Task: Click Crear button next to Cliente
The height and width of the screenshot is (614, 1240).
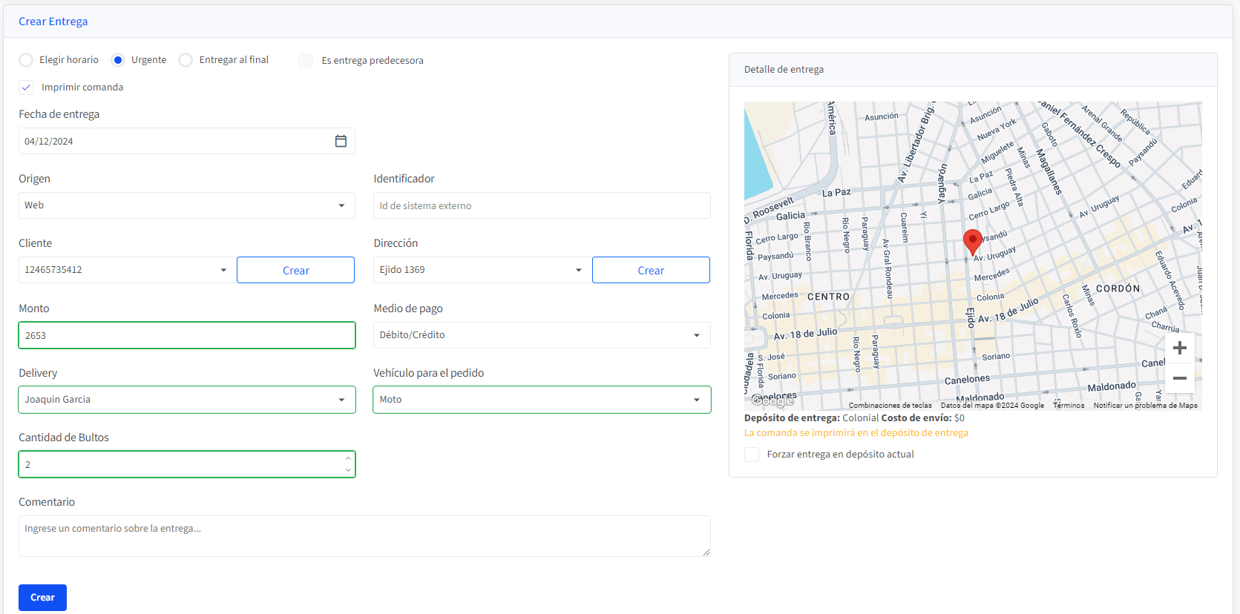Action: (295, 270)
